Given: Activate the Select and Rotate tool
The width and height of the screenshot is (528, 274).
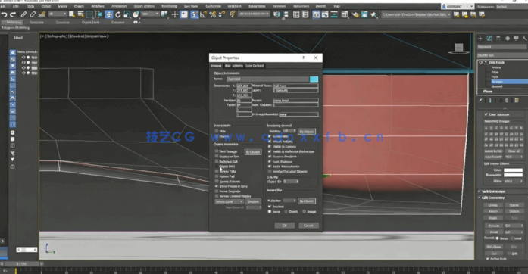Looking at the screenshot, I should [118, 14].
